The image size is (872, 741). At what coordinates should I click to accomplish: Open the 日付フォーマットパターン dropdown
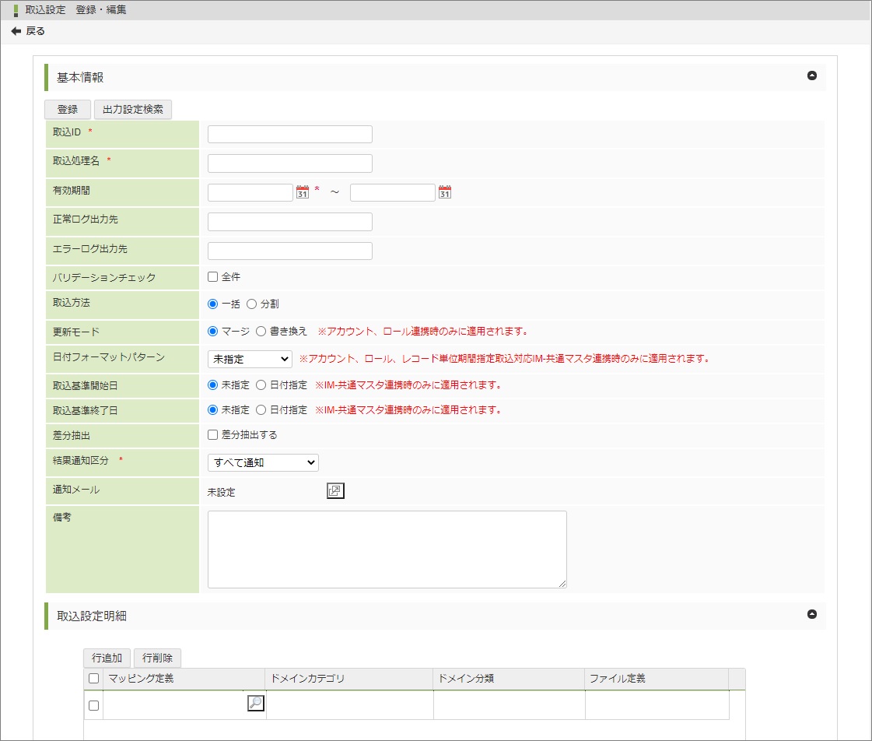click(249, 359)
